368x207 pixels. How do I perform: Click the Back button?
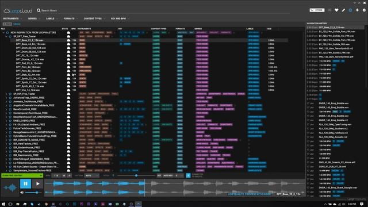point(7,24)
